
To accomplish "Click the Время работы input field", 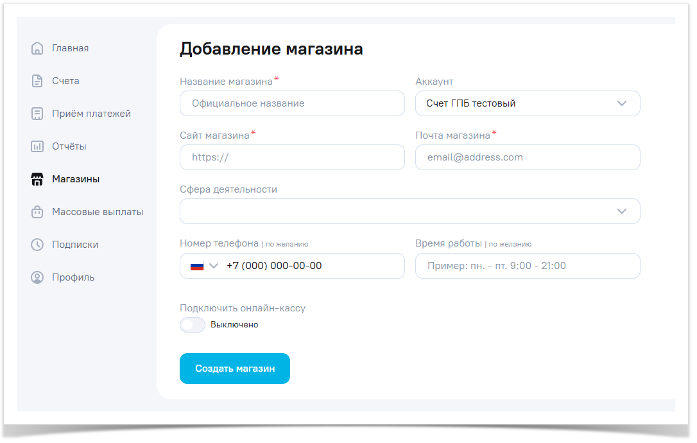I will 527,266.
